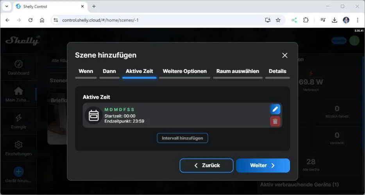This screenshot has height=195, width=365.
Task: Open a new browser tab
Action: 94,6
